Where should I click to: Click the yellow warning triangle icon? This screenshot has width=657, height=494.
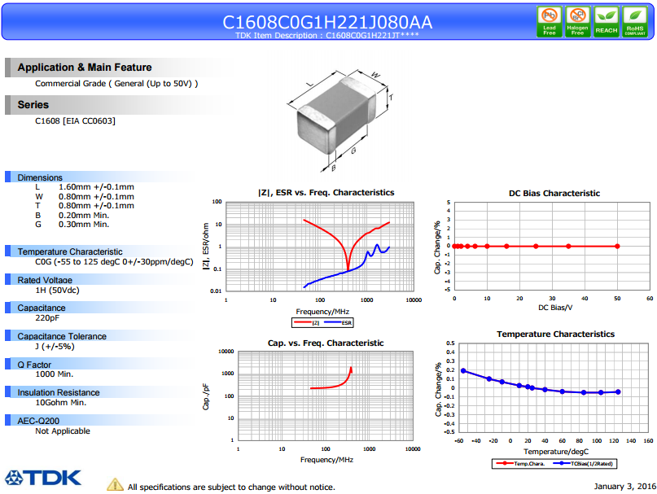[116, 484]
